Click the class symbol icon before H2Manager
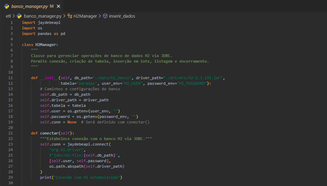 (x=70, y=16)
